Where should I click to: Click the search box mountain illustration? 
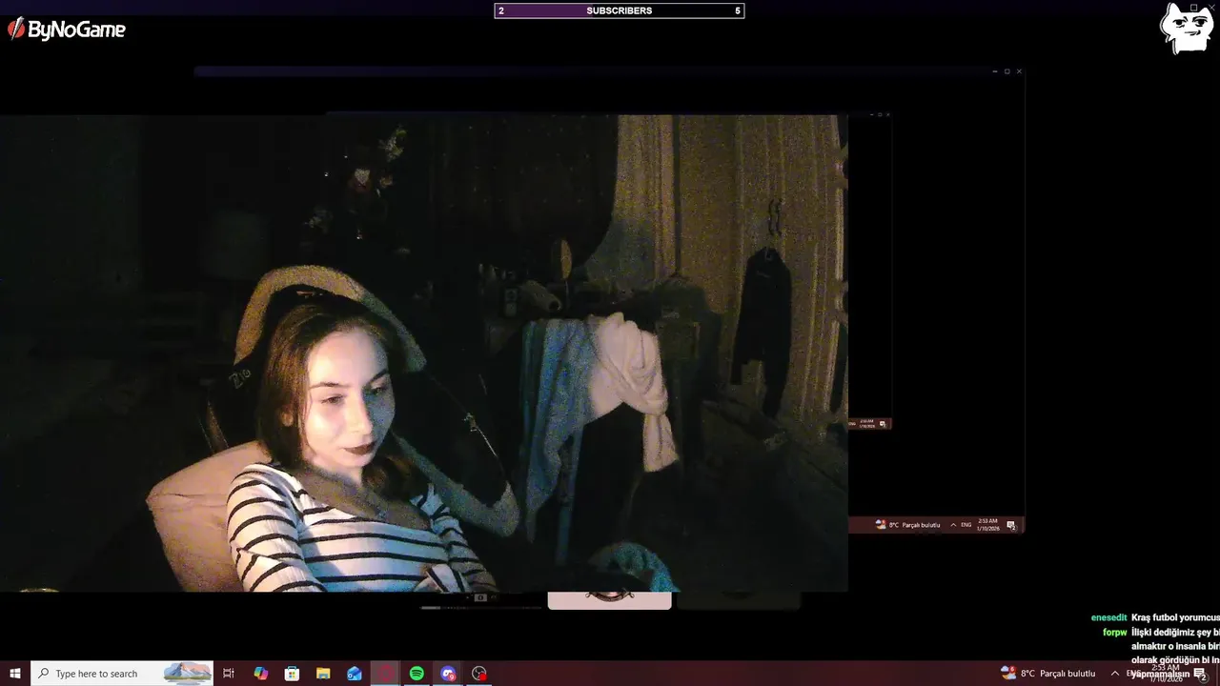click(x=188, y=674)
